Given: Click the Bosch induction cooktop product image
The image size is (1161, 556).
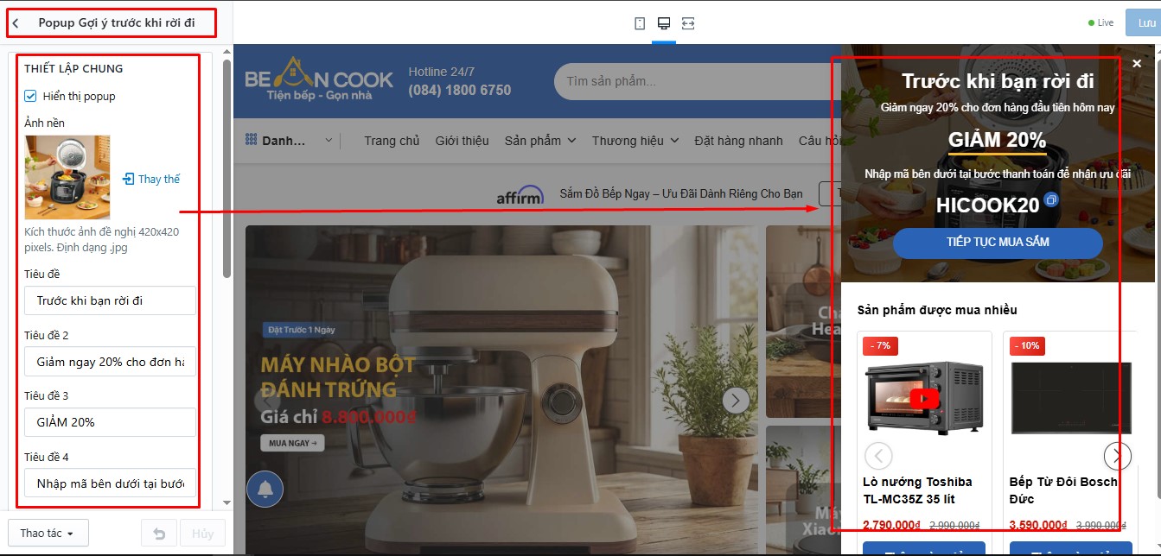Looking at the screenshot, I should click(x=1071, y=397).
